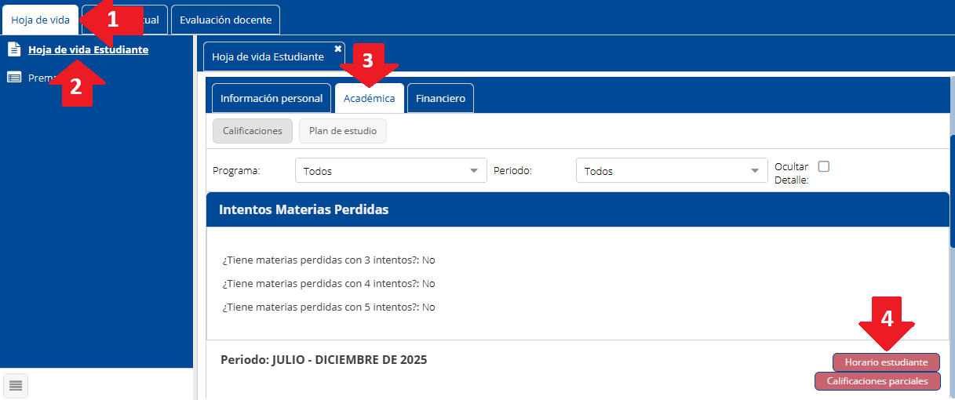Open the Hoja de vida top tab
955x400 pixels.
(x=40, y=20)
